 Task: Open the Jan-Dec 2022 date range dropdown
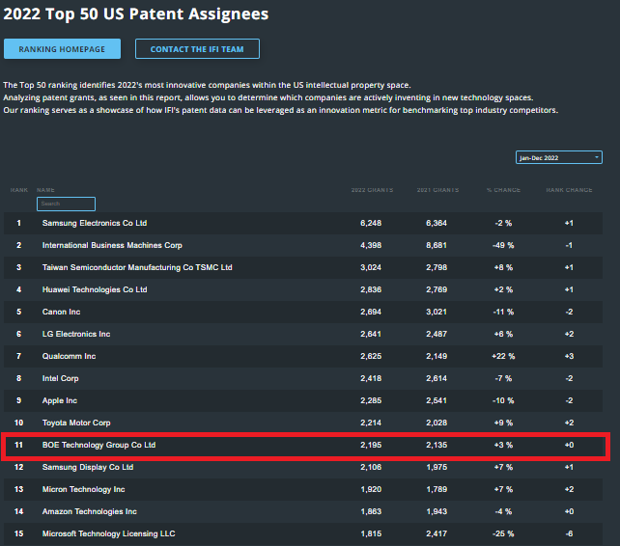click(x=558, y=157)
